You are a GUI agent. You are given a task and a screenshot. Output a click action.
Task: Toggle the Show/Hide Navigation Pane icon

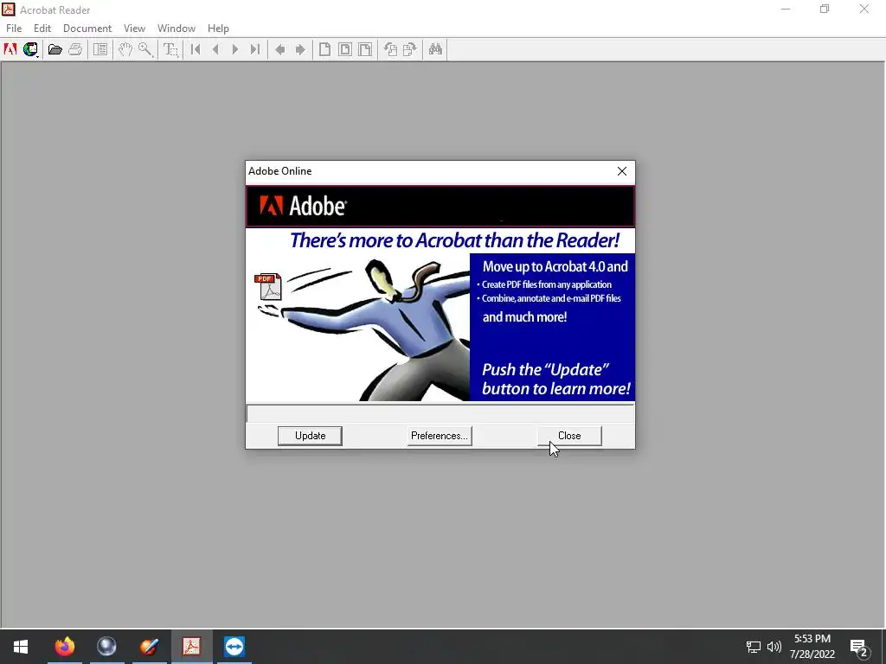100,49
